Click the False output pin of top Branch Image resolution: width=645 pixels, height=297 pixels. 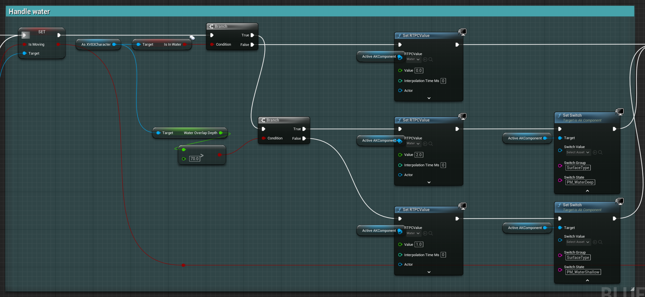252,45
